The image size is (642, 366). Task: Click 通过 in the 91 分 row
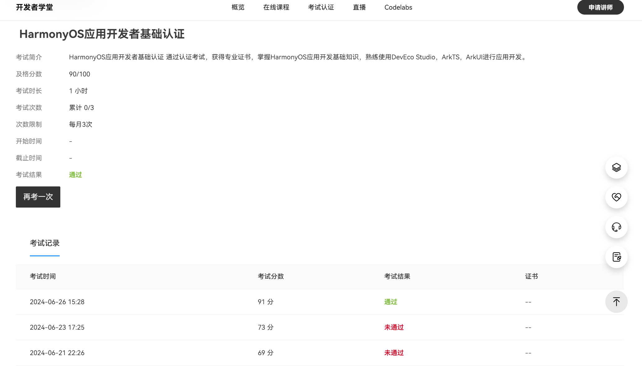tap(391, 302)
